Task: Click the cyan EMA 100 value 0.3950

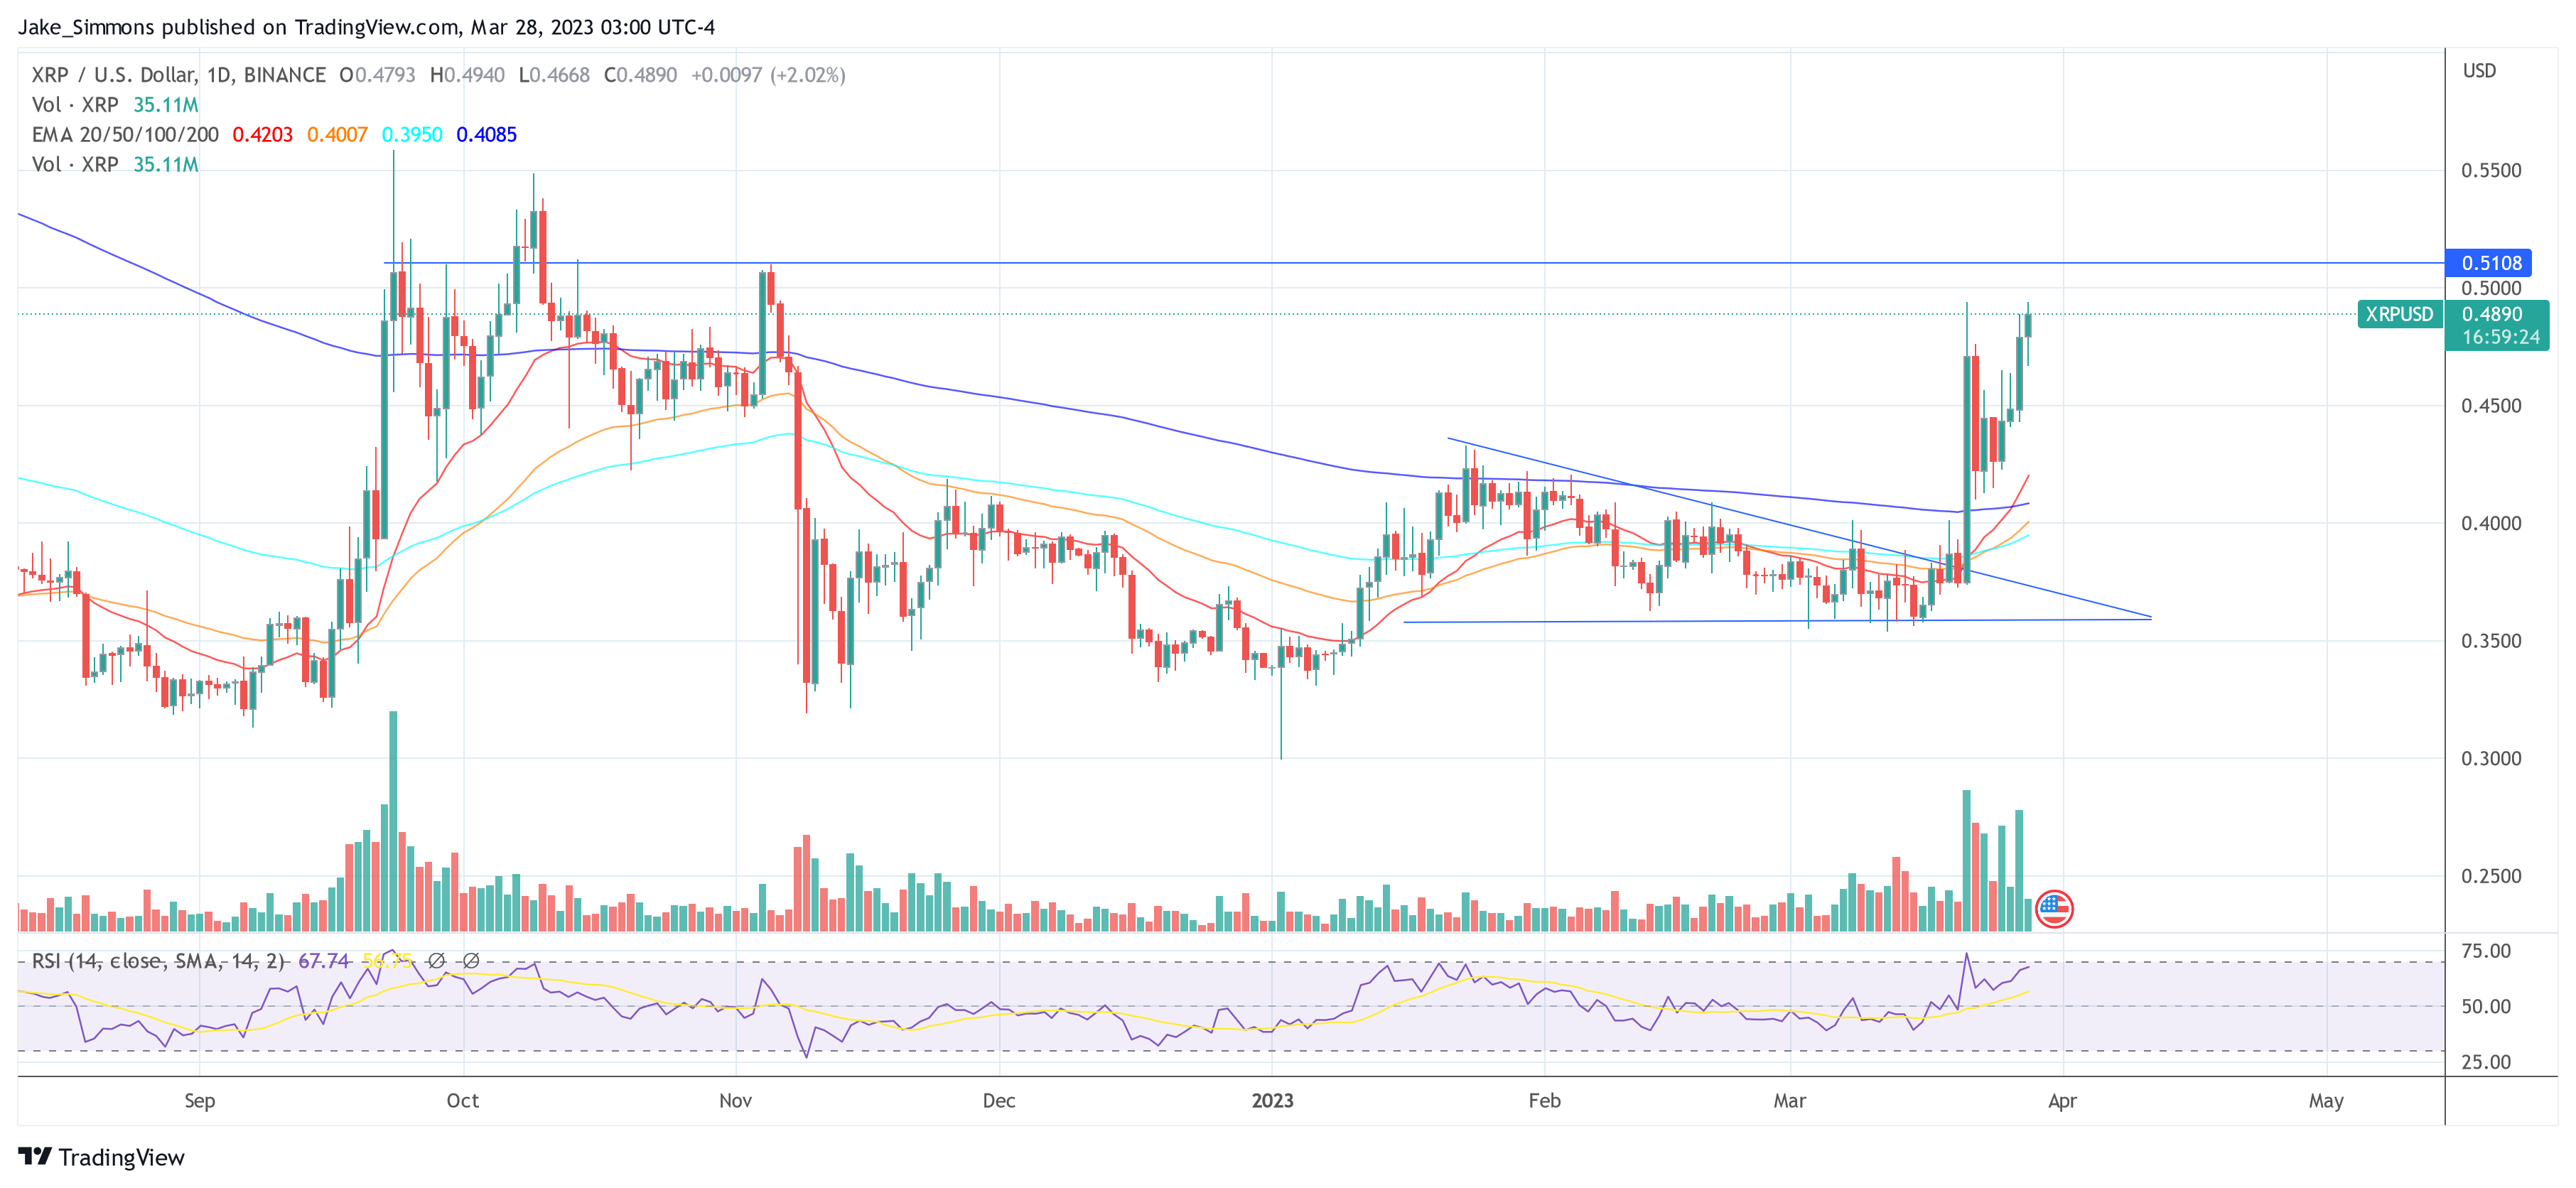Action: pos(412,134)
